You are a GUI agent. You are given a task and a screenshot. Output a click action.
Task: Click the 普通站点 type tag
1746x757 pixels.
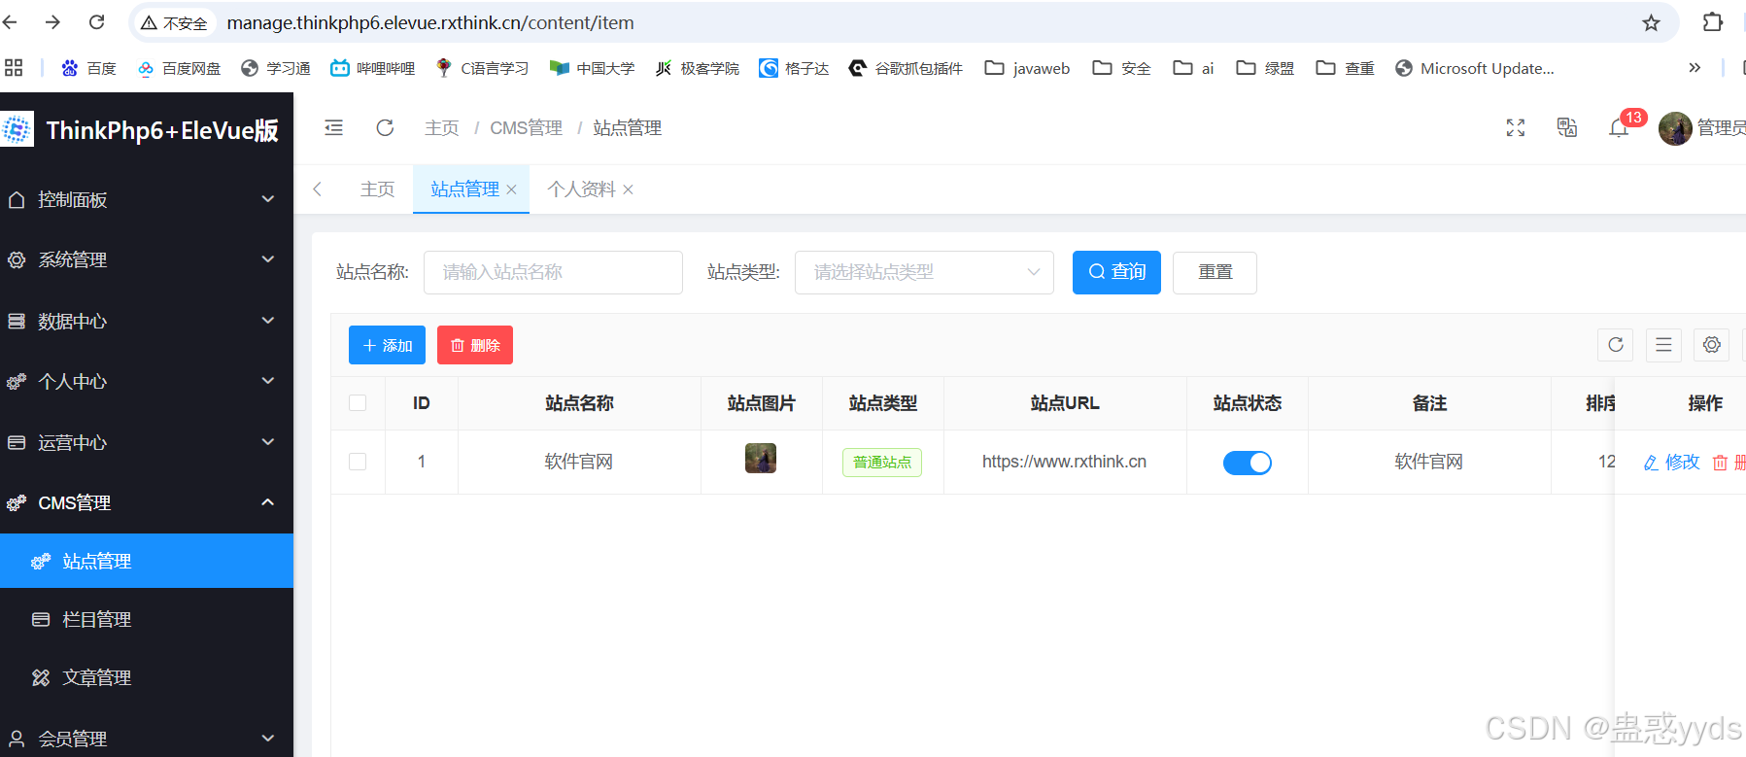point(882,463)
